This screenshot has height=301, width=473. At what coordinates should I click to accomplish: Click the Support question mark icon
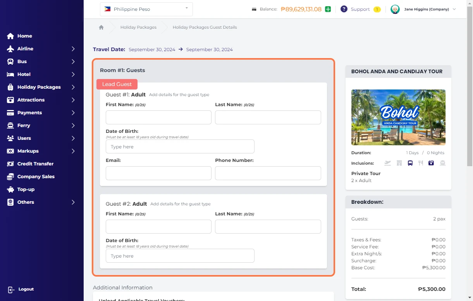[344, 9]
